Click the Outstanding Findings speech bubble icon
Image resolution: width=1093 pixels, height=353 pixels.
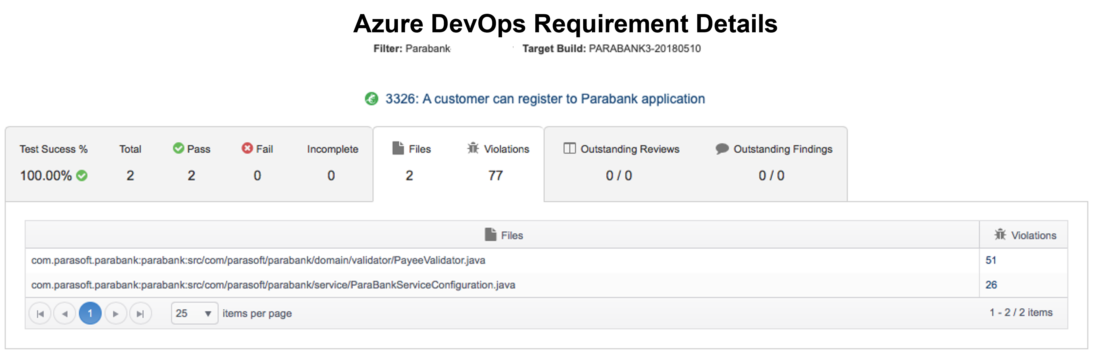pyautogui.click(x=722, y=149)
